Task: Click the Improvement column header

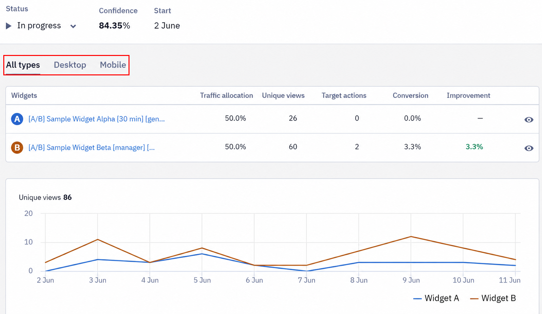Action: 468,95
